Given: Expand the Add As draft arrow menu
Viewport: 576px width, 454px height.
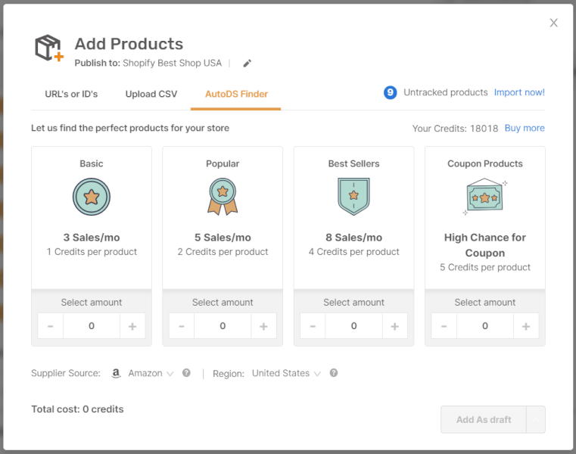Looking at the screenshot, I should [x=536, y=419].
